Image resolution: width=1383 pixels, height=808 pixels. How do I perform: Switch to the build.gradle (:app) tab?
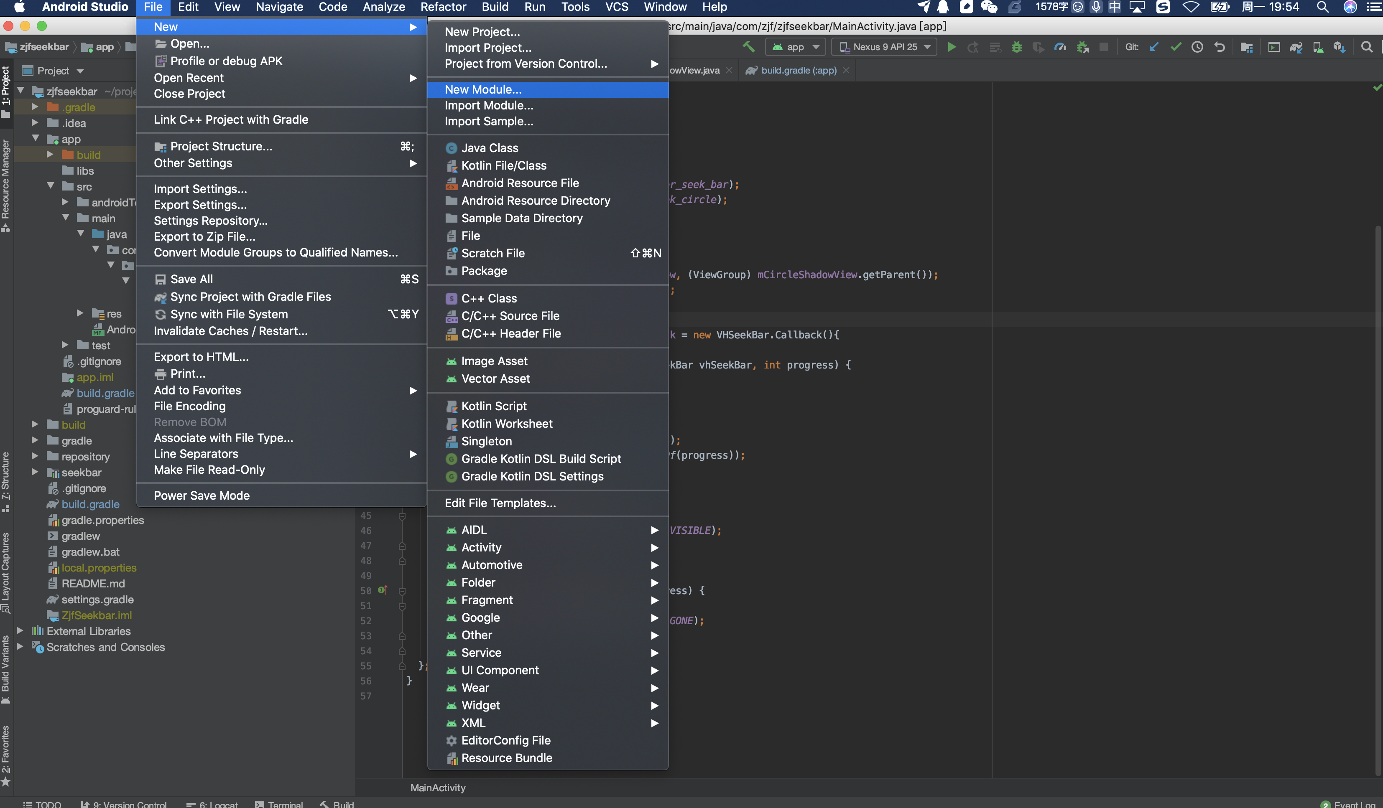798,70
